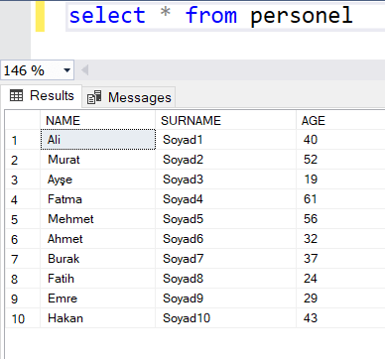Select row header number 3
Screen dimensions: 385x359
(x=23, y=179)
